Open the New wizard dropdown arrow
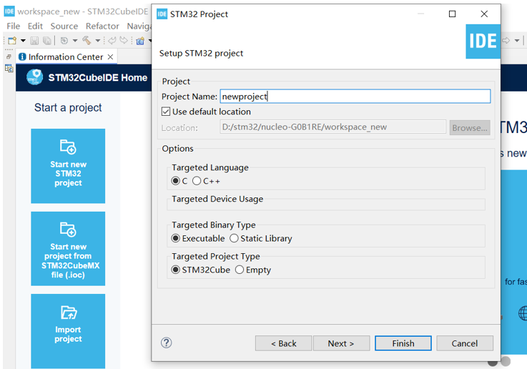The image size is (527, 369). (x=23, y=41)
